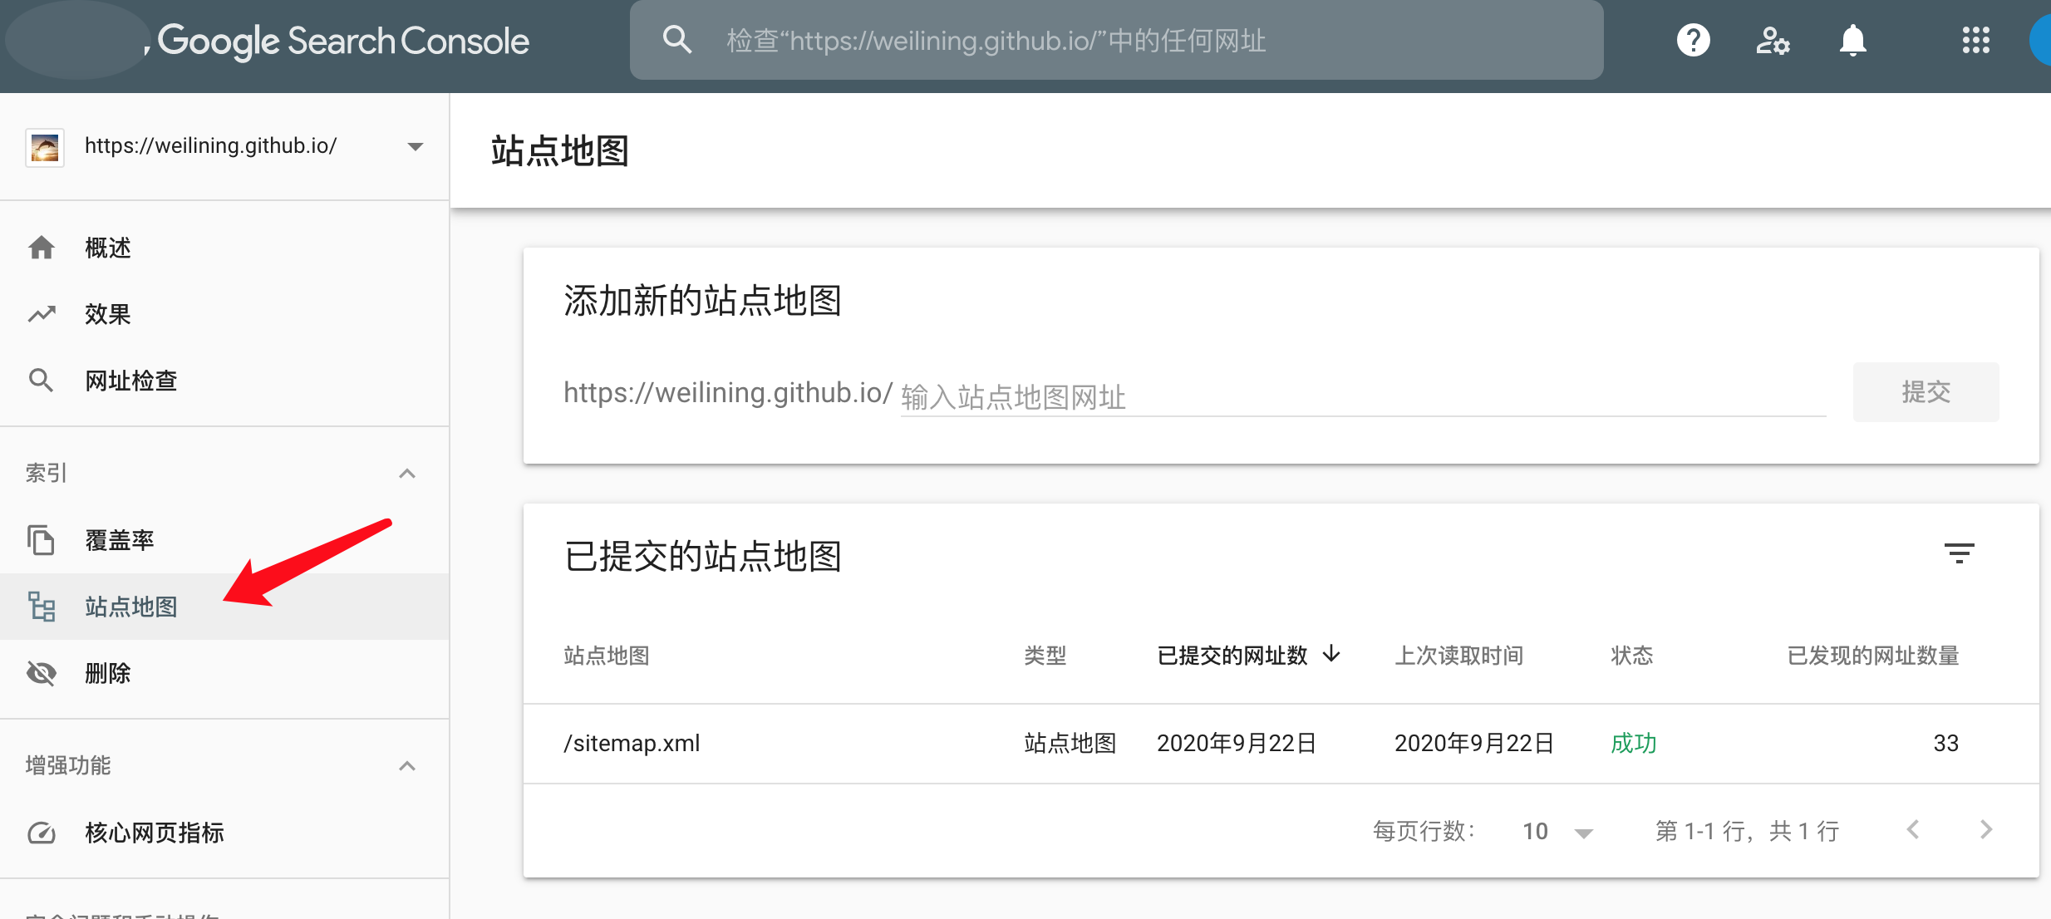Open the notifications bell
2051x919 pixels.
[1852, 40]
